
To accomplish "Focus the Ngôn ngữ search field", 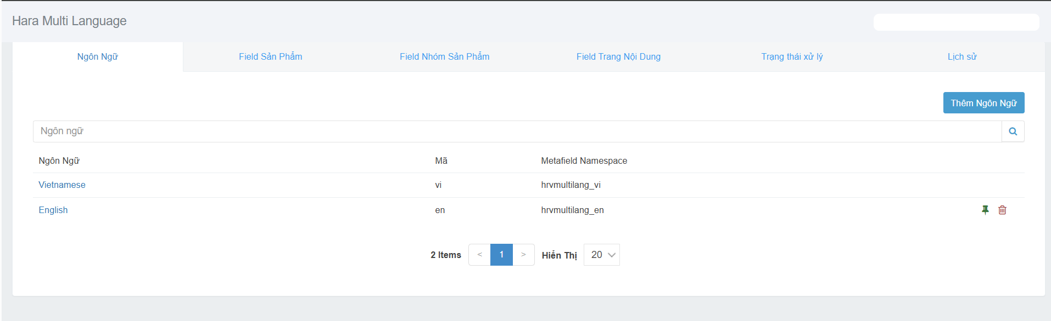I will [x=516, y=131].
